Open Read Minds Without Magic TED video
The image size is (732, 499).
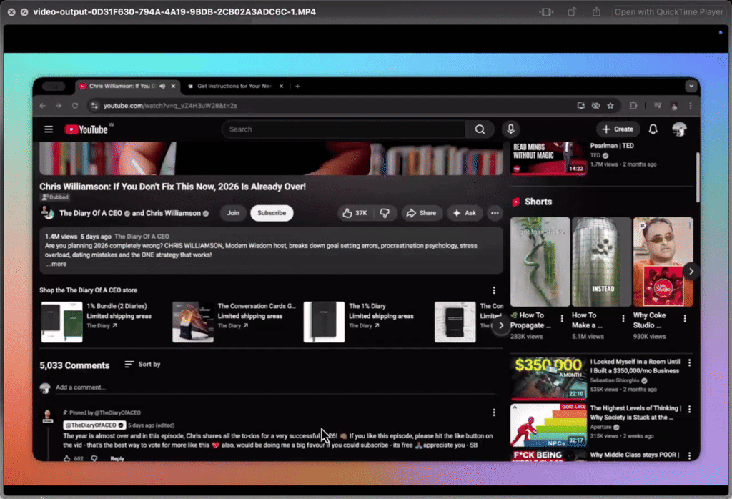(x=548, y=158)
